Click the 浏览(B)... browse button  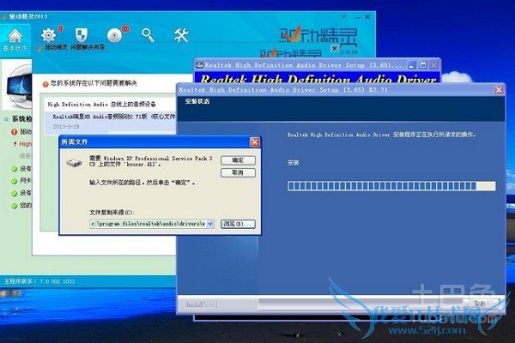click(238, 224)
